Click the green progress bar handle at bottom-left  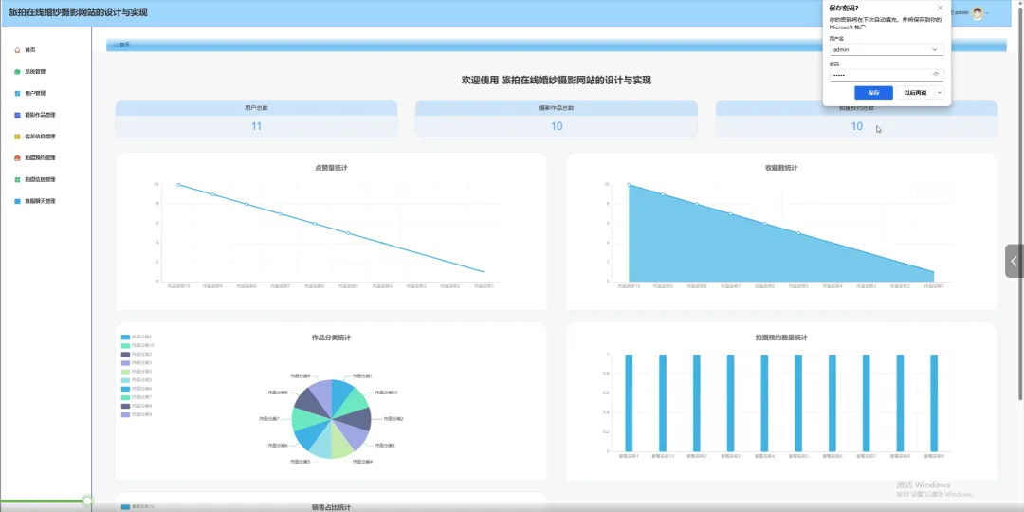click(x=87, y=501)
